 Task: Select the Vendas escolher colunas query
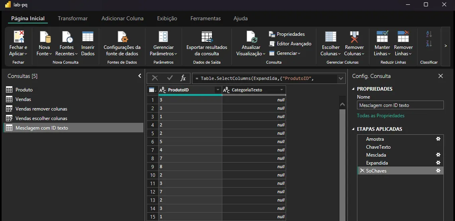click(73, 118)
